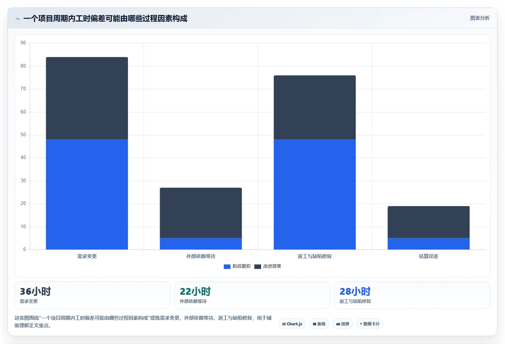The width and height of the screenshot is (505, 344).
Task: Click the 进度 tag chip
Action: 343,324
